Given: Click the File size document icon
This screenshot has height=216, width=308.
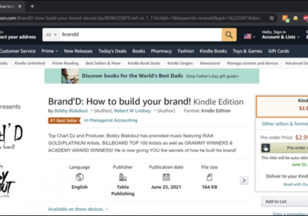Looking at the screenshot, I should 210,177.
